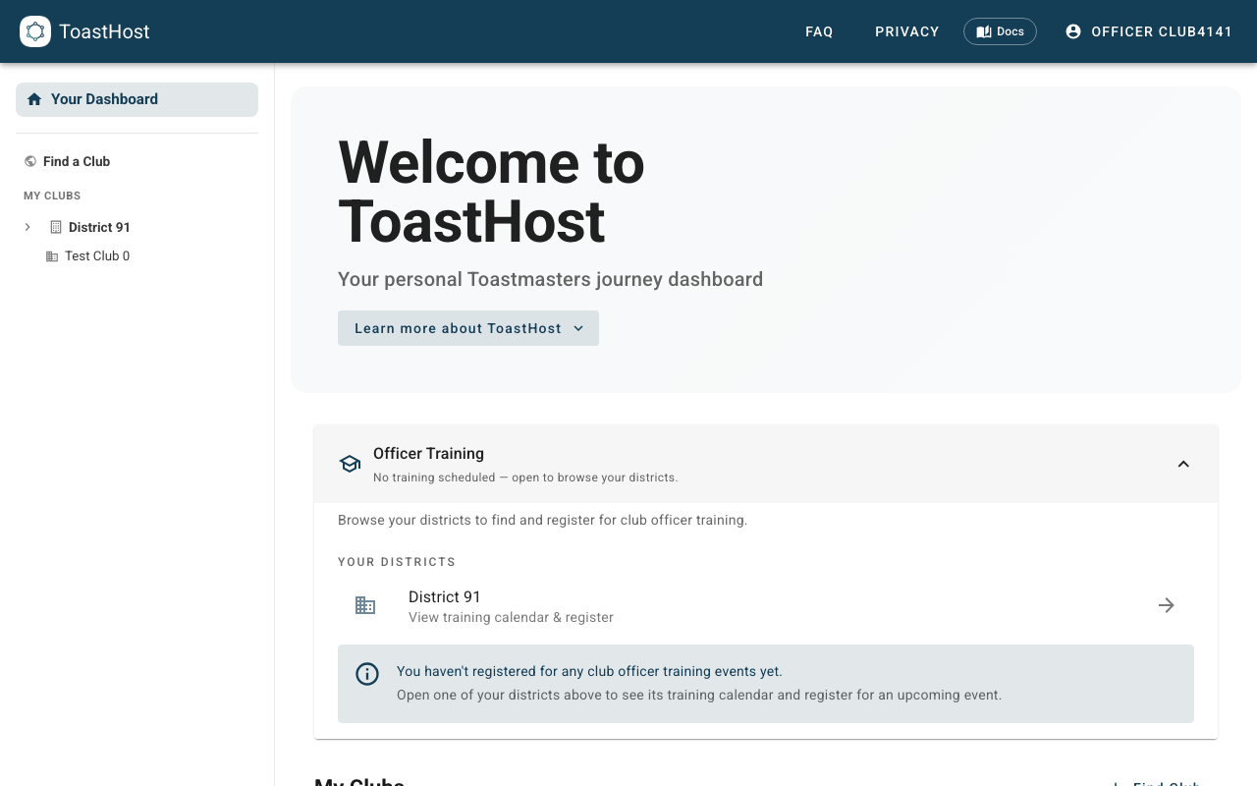The height and width of the screenshot is (786, 1257).
Task: Click the 'YOUR DISTRICTS' section label
Action: tap(397, 562)
